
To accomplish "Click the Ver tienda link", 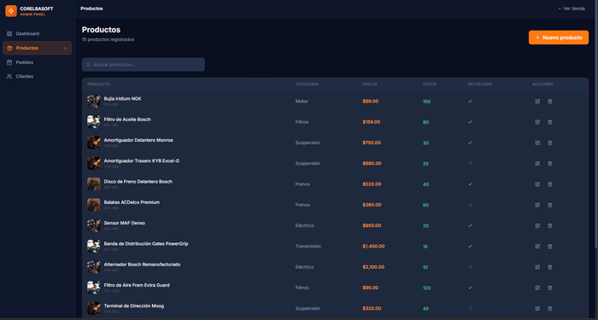I will pos(571,9).
